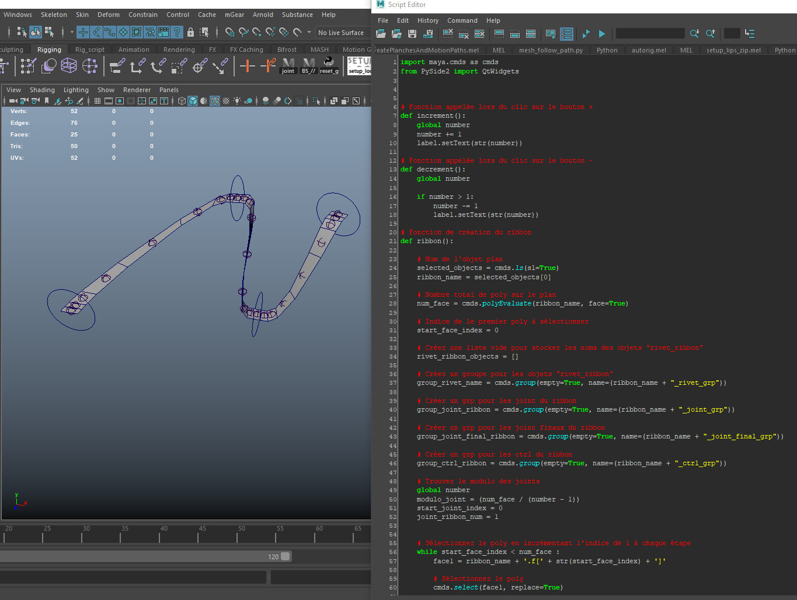The height and width of the screenshot is (600, 797).
Task: Open the No Live Surface dropdown
Action: [342, 33]
